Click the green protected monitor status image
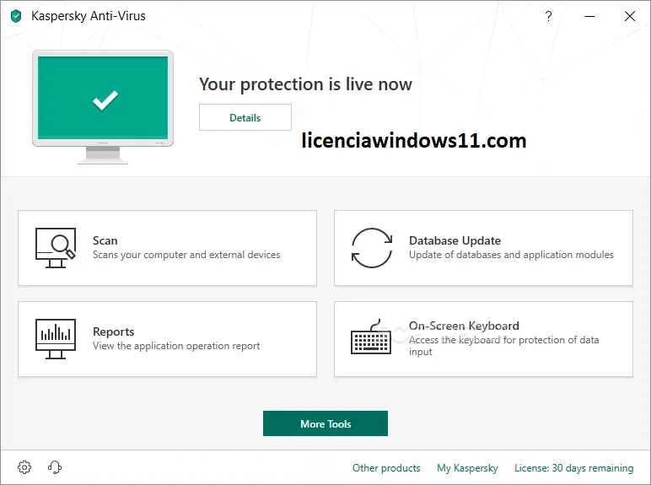 103,107
